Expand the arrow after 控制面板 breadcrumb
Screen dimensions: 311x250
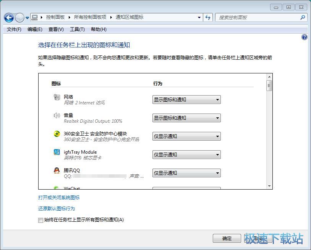pos(69,18)
